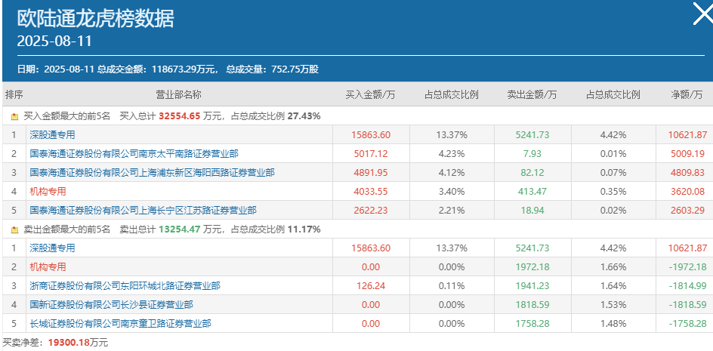Select net amount -1972.18
Image resolution: width=713 pixels, height=351 pixels.
[x=688, y=267]
